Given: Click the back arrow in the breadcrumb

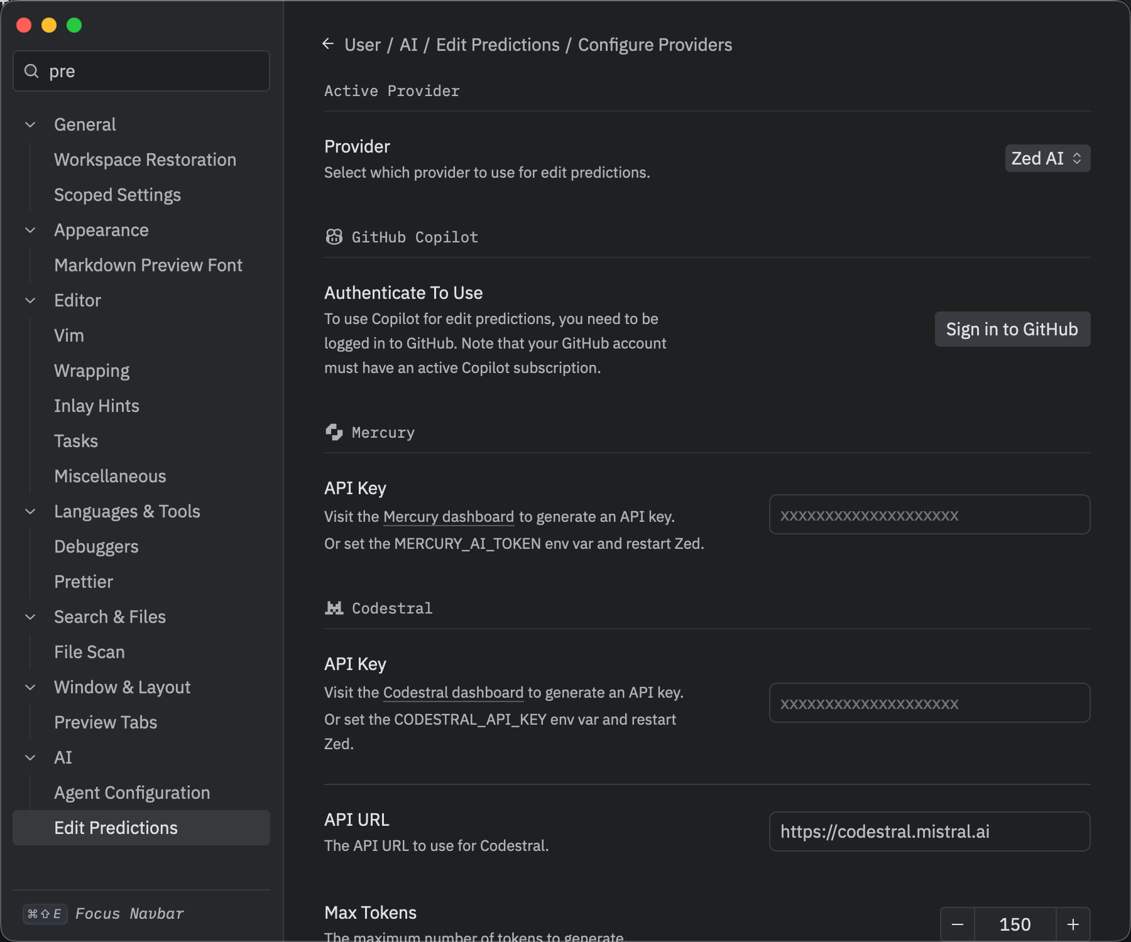Looking at the screenshot, I should pyautogui.click(x=327, y=44).
